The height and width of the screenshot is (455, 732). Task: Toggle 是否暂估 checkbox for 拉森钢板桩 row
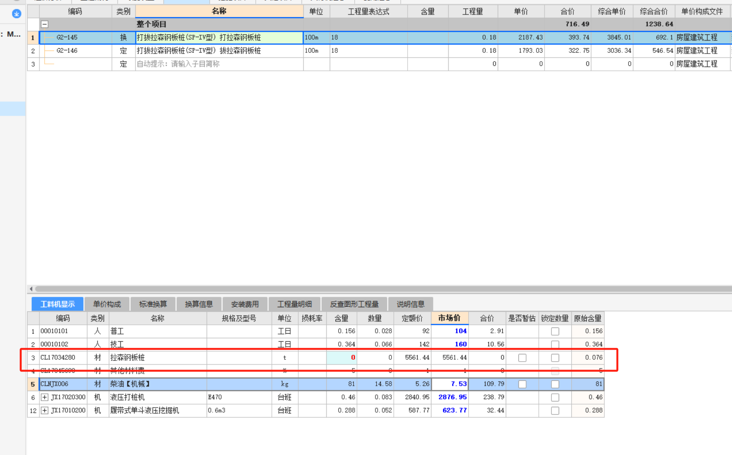click(522, 358)
